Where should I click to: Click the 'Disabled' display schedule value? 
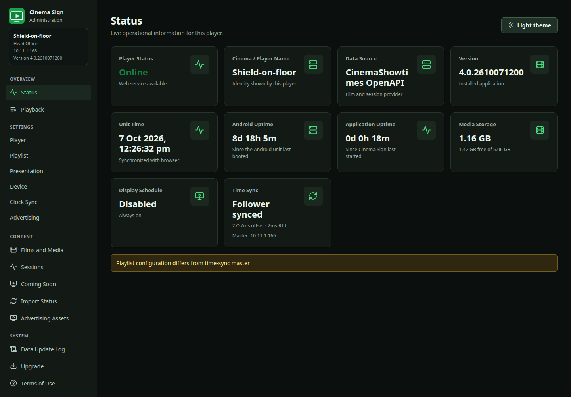coord(138,204)
